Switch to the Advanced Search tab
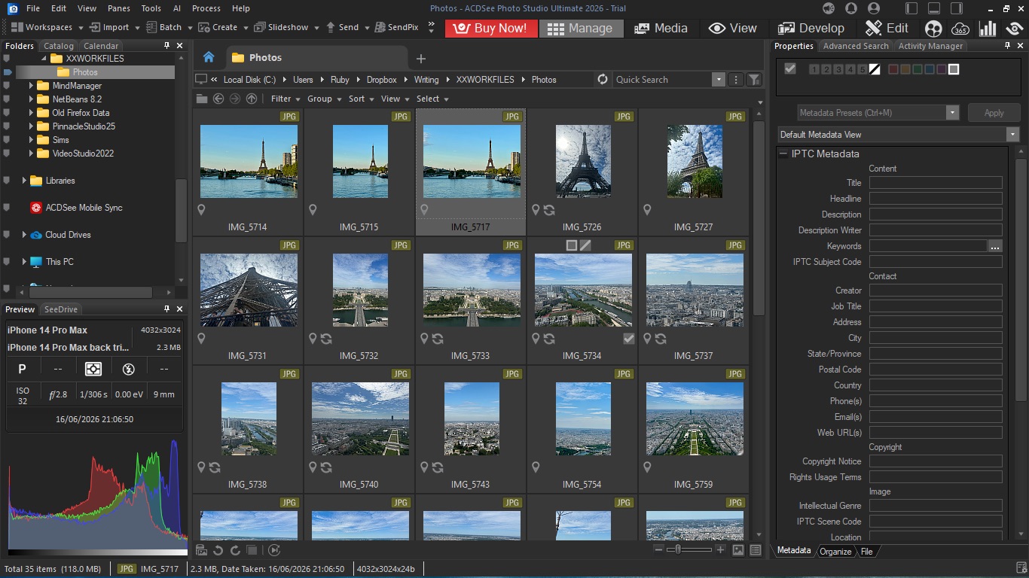1029x578 pixels. pos(856,46)
